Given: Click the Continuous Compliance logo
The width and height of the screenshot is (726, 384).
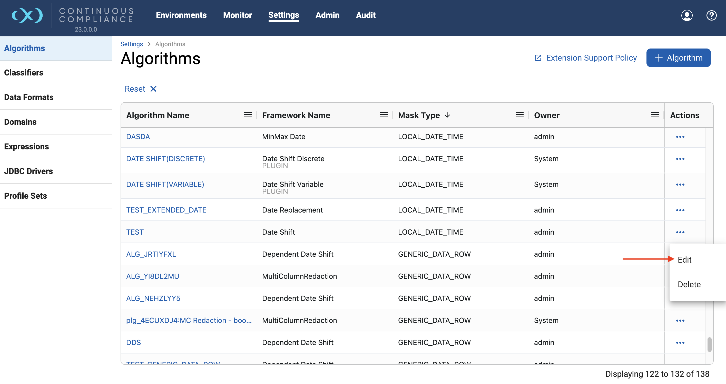Looking at the screenshot, I should pos(27,15).
